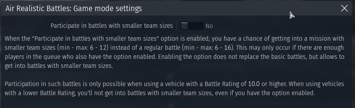Image resolution: width=355 pixels, height=108 pixels.
Task: Click the dark knob of the toggle switch
Action: pos(184,26)
